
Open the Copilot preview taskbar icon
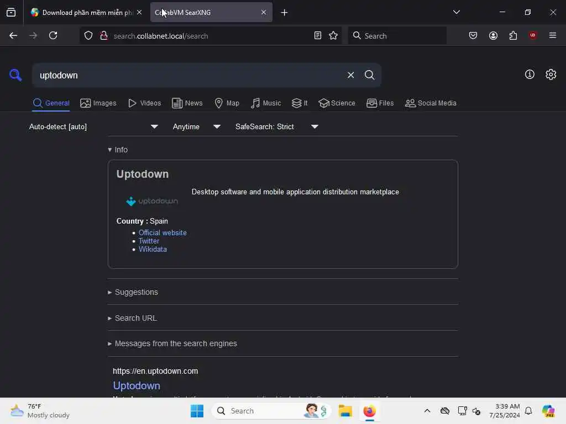click(548, 411)
